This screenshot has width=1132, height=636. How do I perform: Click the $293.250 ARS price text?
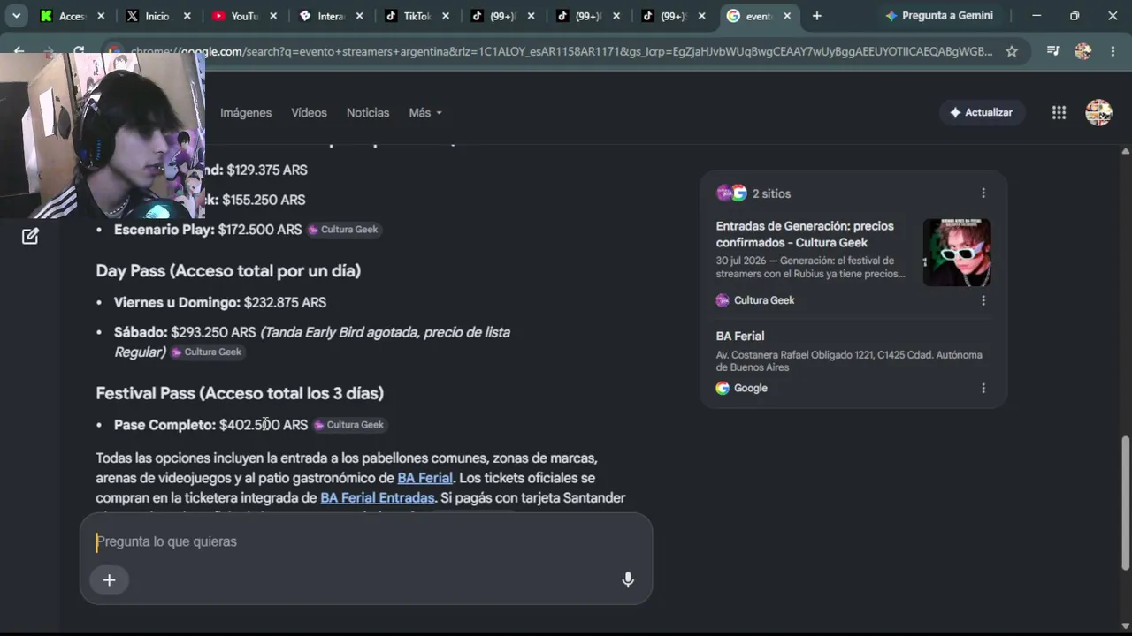[213, 332]
